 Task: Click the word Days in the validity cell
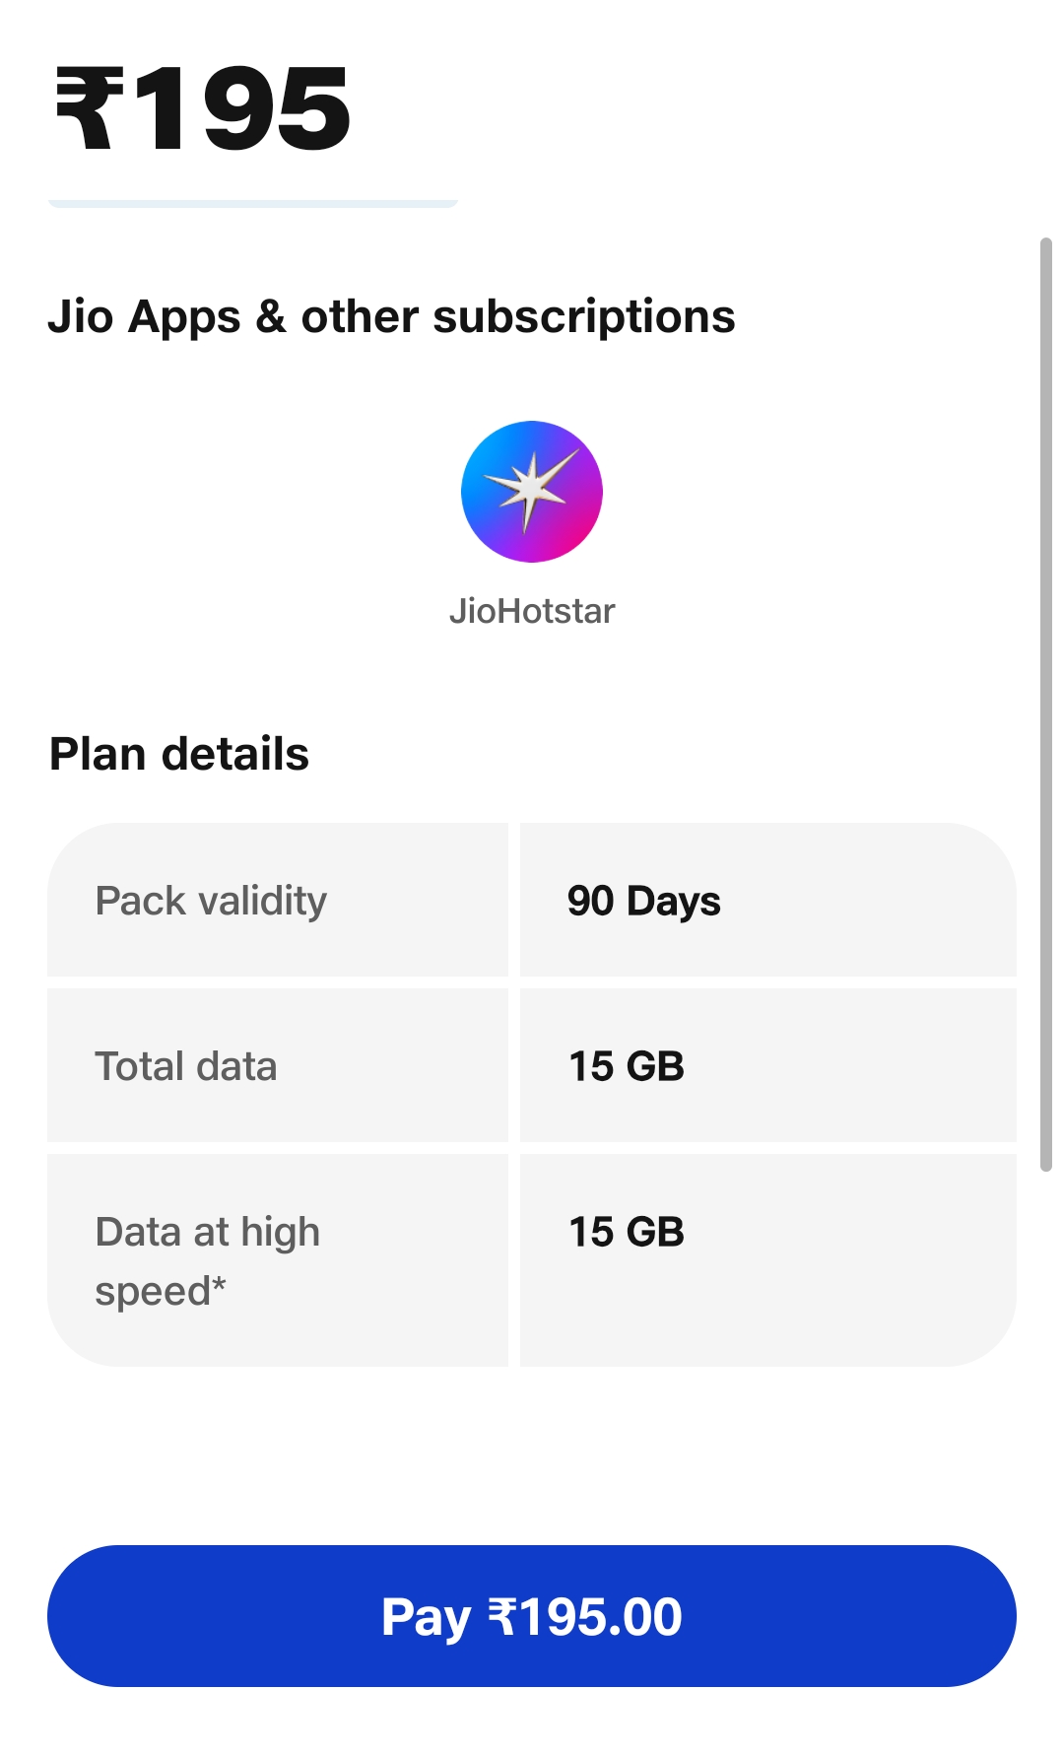click(674, 902)
